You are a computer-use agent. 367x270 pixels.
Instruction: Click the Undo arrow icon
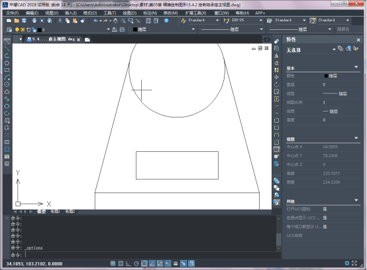point(95,21)
